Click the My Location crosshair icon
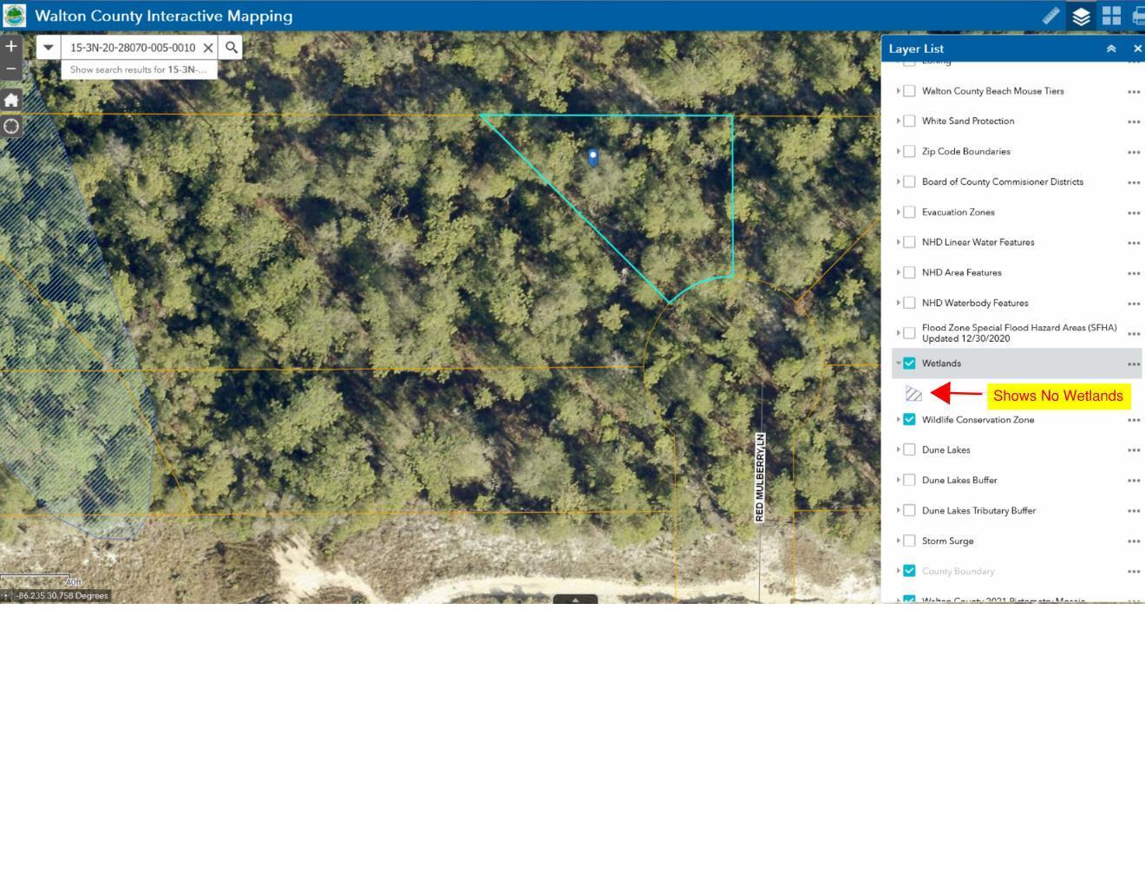 pos(11,127)
